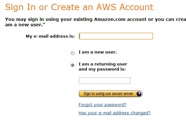The width and height of the screenshot is (186, 125).
Task: Click the 'My e-mail address is:' label
Action: click(50, 36)
